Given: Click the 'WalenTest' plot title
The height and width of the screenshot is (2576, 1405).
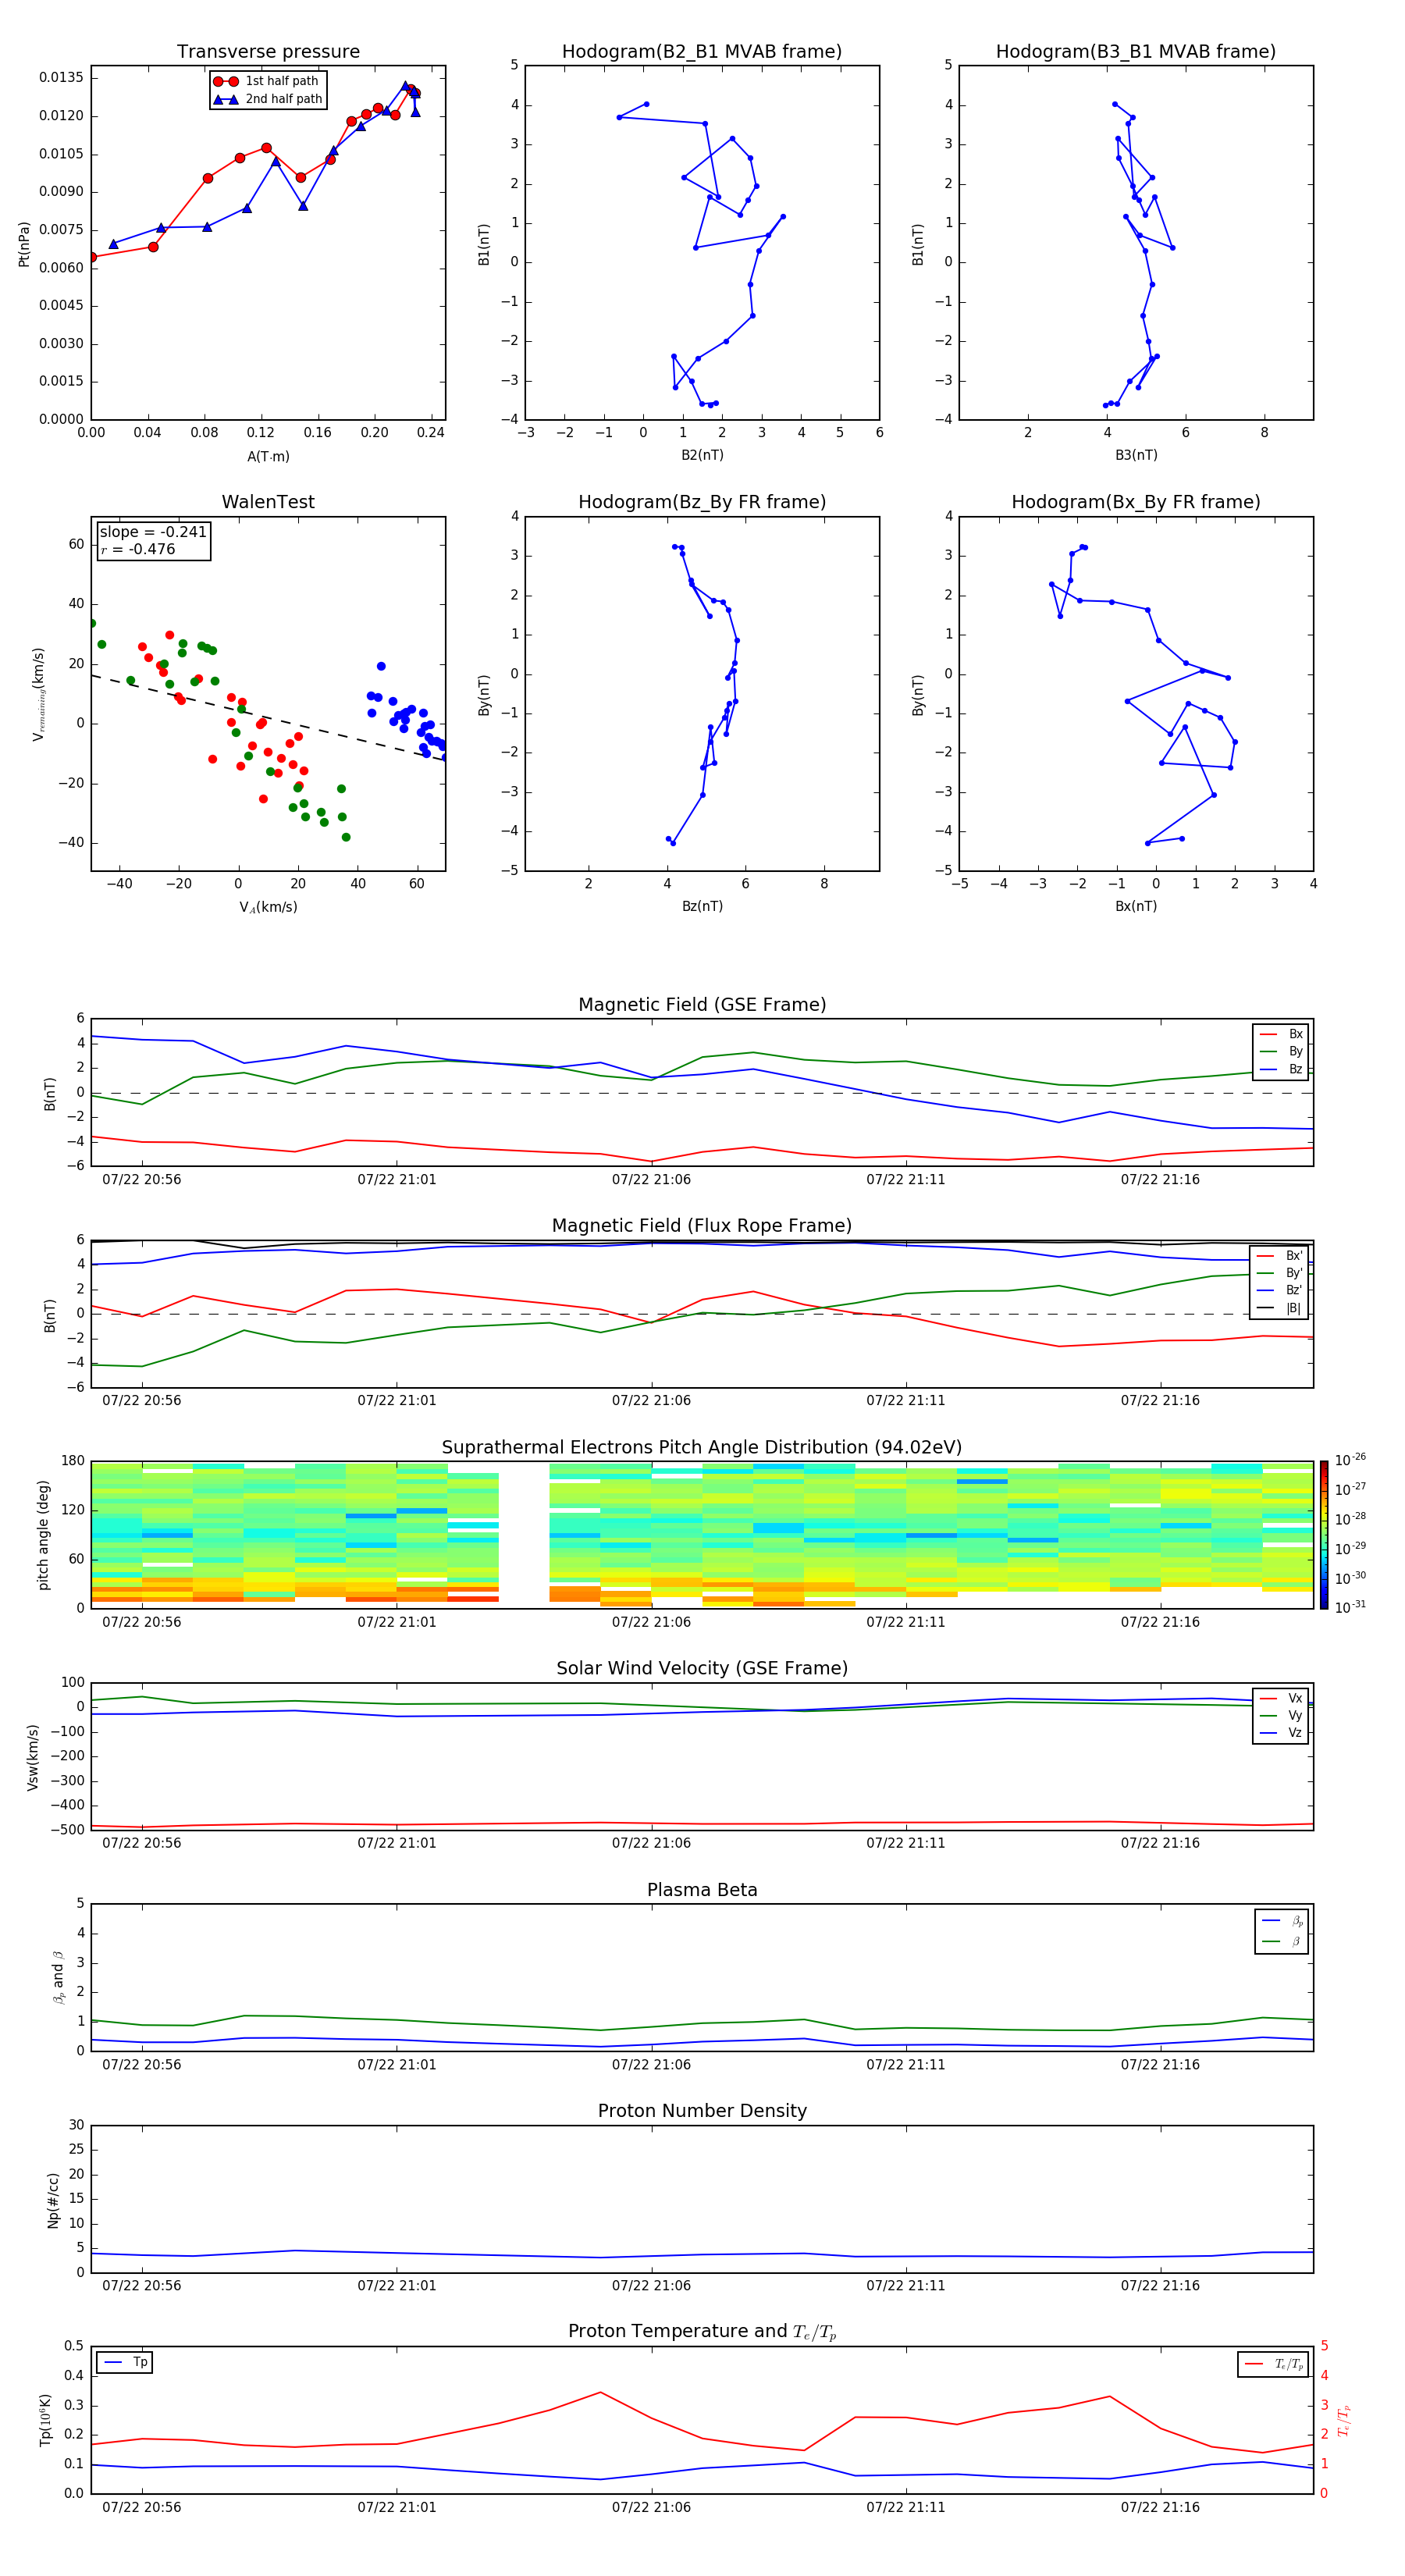Looking at the screenshot, I should click(x=268, y=502).
